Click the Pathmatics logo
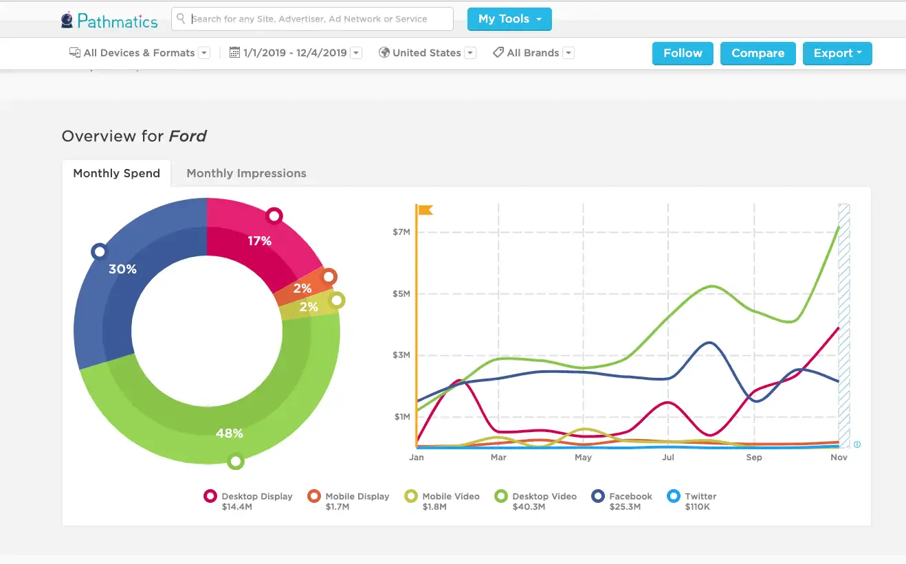906x564 pixels. point(109,21)
